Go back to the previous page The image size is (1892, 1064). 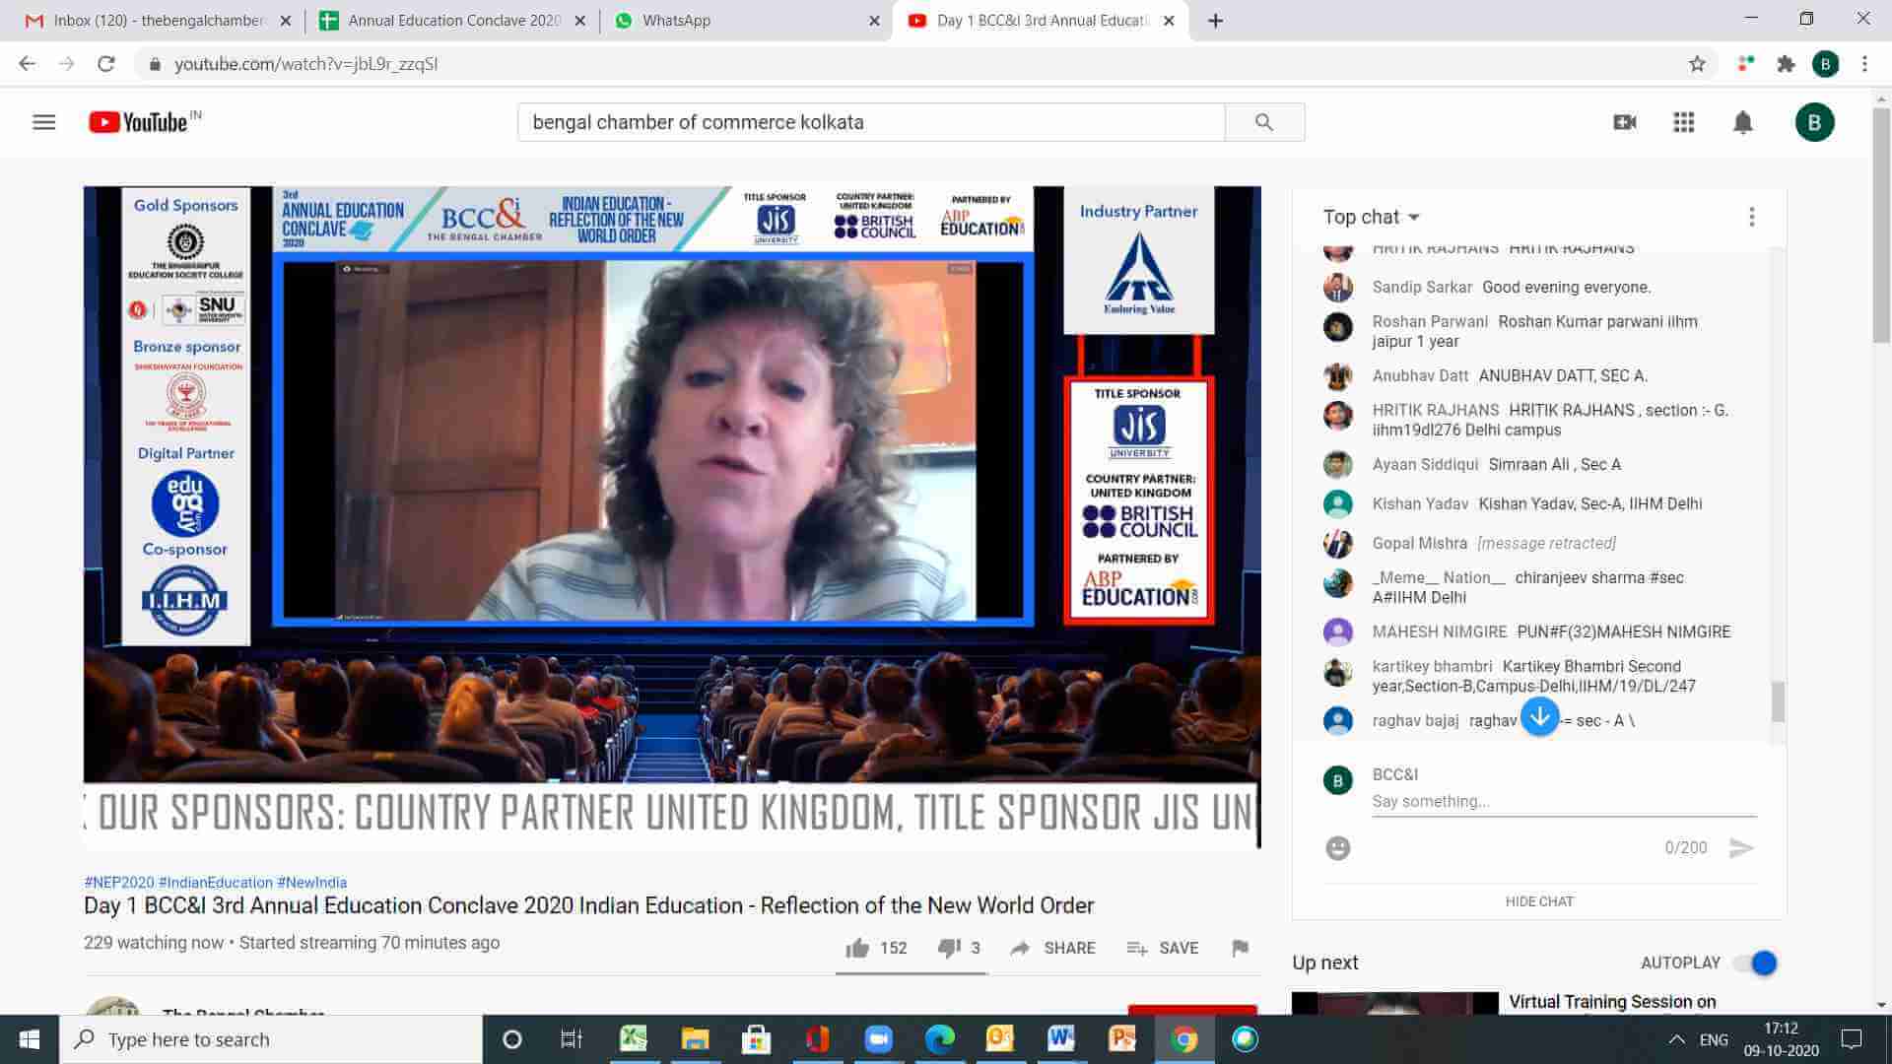click(28, 64)
